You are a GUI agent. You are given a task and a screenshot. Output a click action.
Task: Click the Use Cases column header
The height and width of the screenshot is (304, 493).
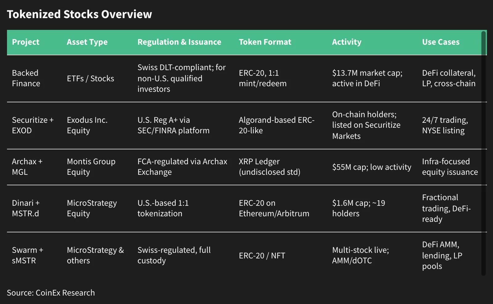[x=441, y=42]
